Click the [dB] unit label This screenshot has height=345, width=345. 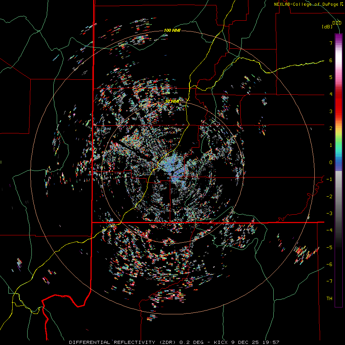pyautogui.click(x=327, y=26)
